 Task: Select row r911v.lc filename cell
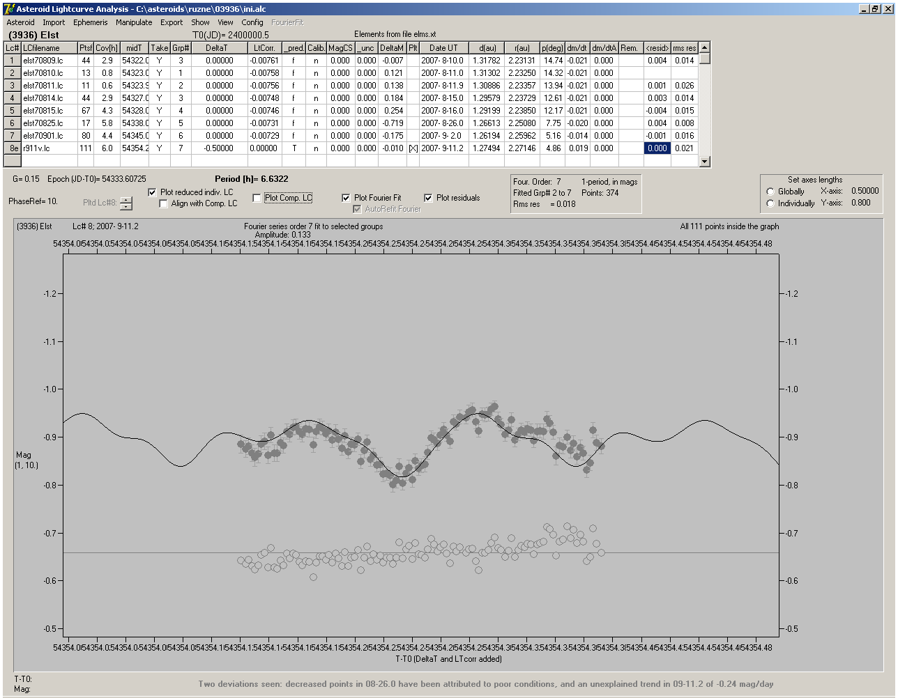click(50, 148)
